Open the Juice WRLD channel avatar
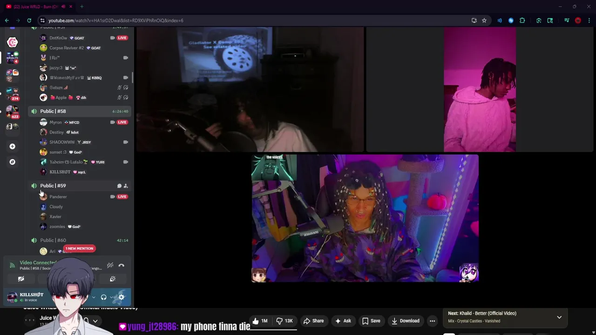This screenshot has width=596, height=335. [x=30, y=320]
